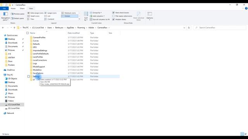Image resolution: width=248 pixels, height=139 pixels.
Task: Go up one folder level
Action: click(14, 27)
